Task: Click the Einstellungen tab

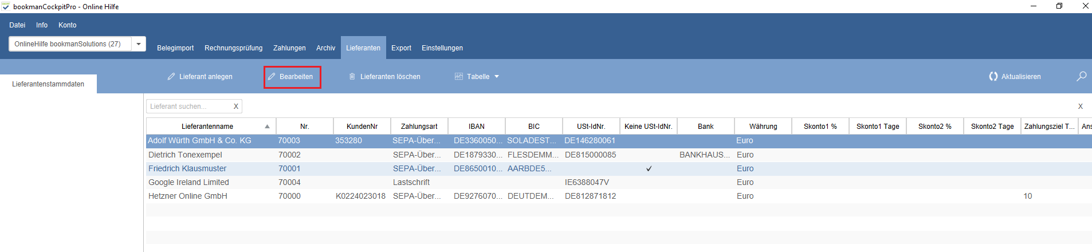Action: 442,48
